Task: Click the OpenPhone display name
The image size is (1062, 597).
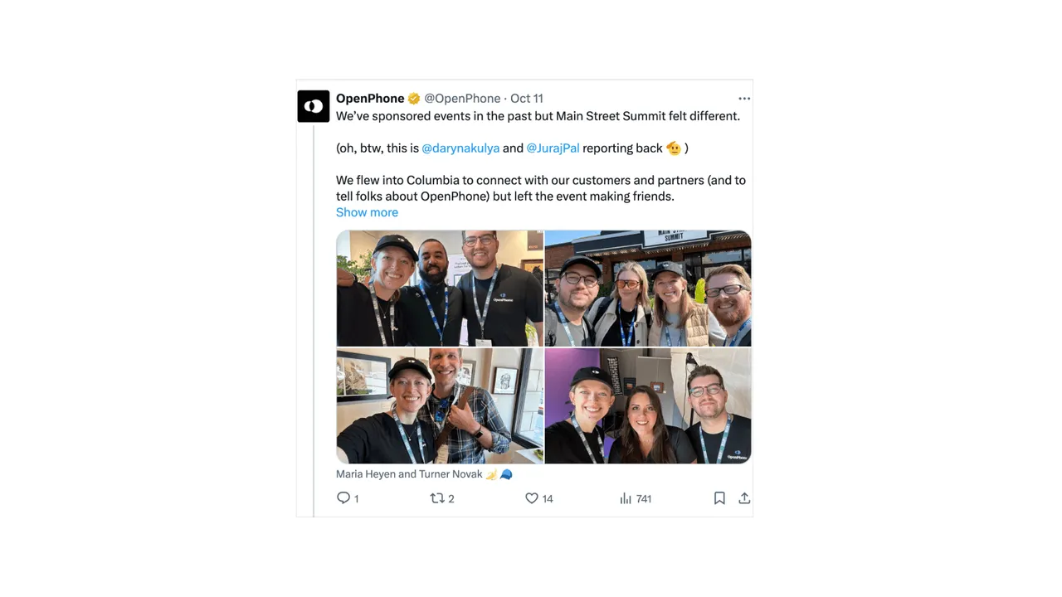Action: [x=370, y=99]
